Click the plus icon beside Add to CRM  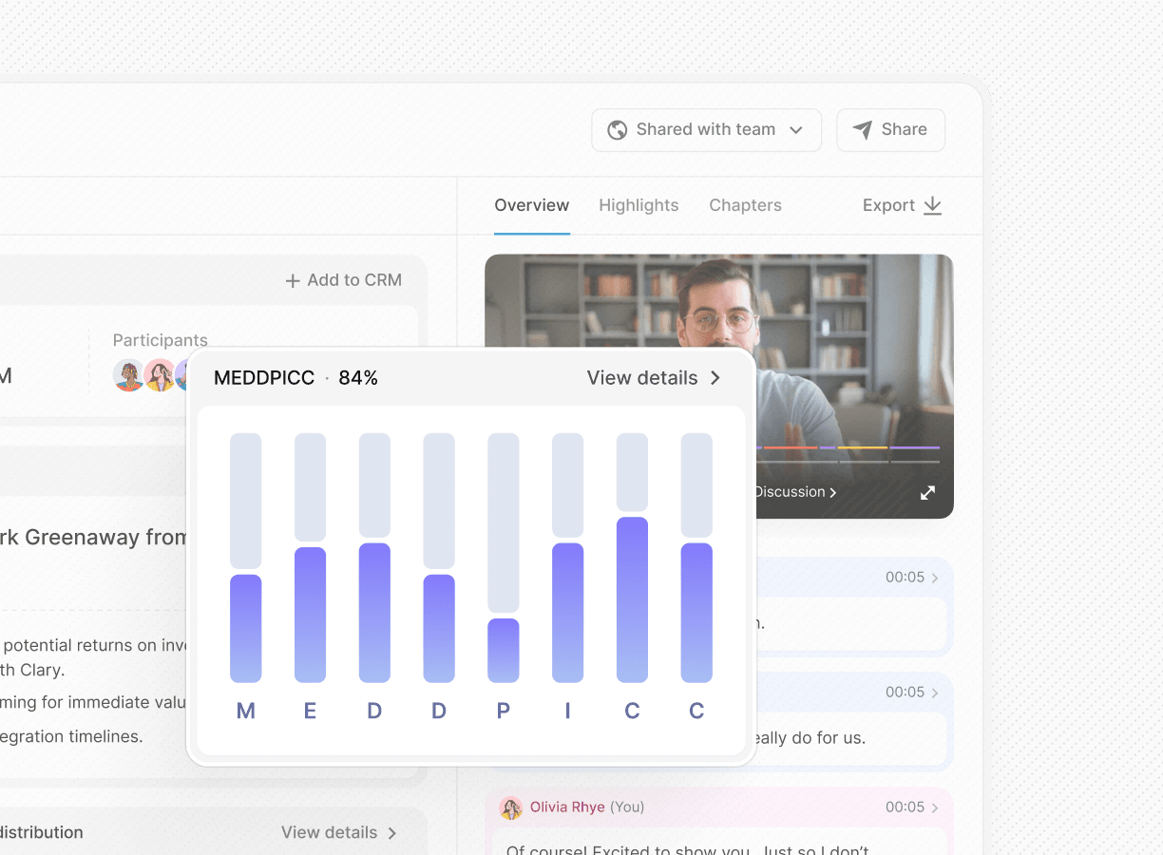[293, 281]
